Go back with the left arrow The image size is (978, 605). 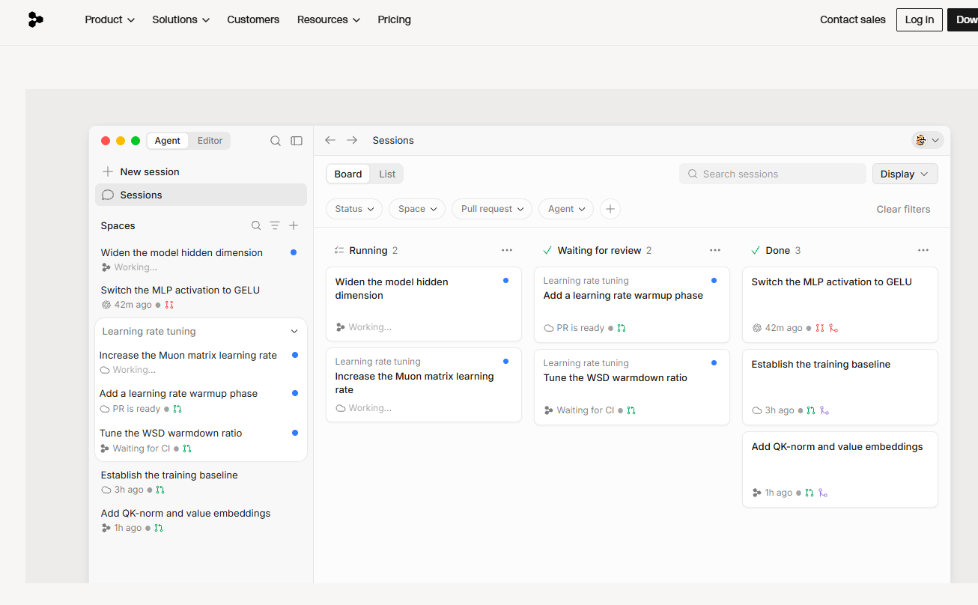point(330,140)
